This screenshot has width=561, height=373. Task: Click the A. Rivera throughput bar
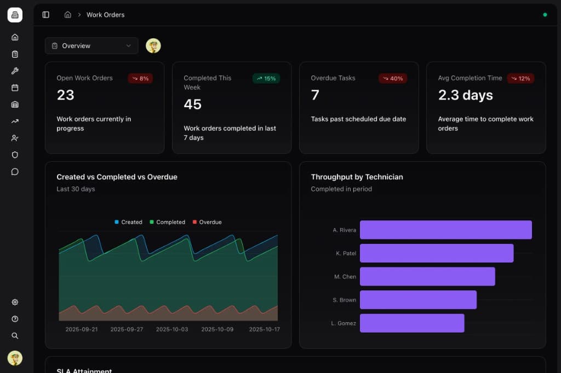coord(446,230)
